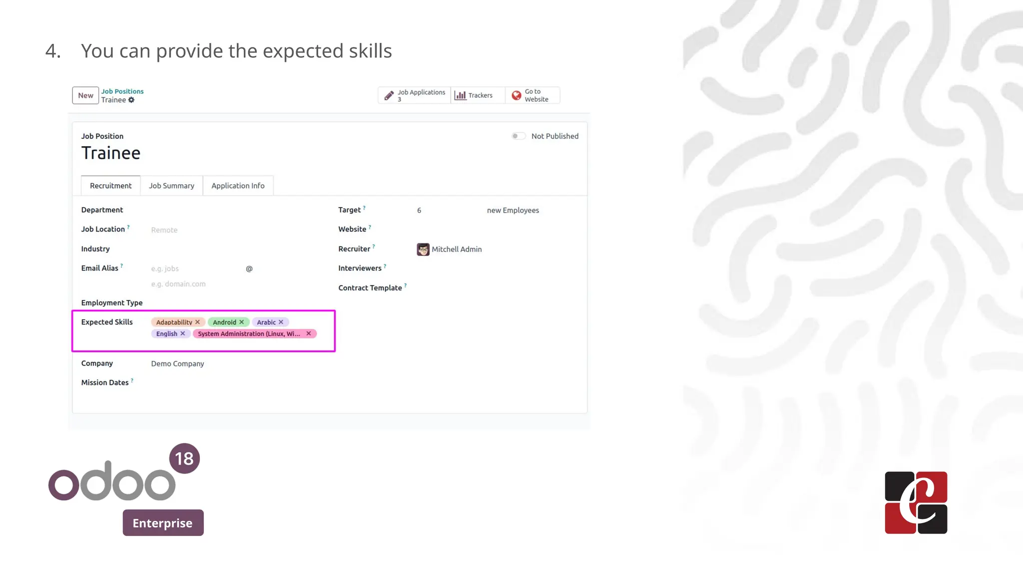Remove the Adaptability skill tag
Viewport: 1023px width, 575px height.
tap(198, 322)
